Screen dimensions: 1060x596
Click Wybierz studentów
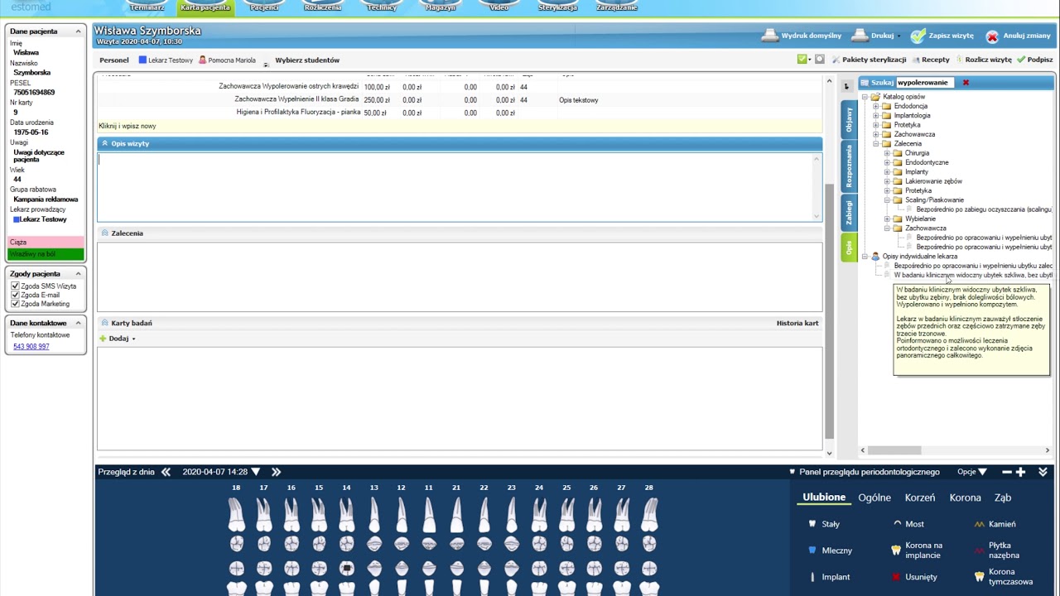click(x=307, y=60)
